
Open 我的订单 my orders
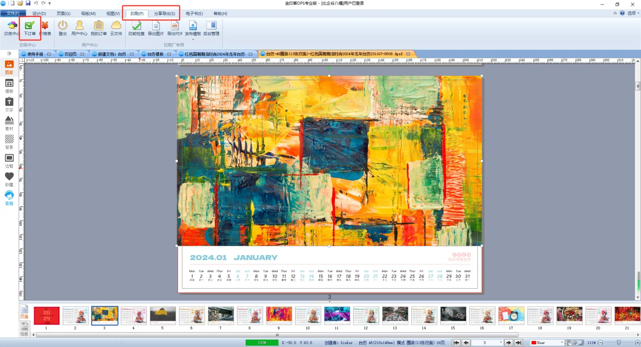[x=99, y=28]
